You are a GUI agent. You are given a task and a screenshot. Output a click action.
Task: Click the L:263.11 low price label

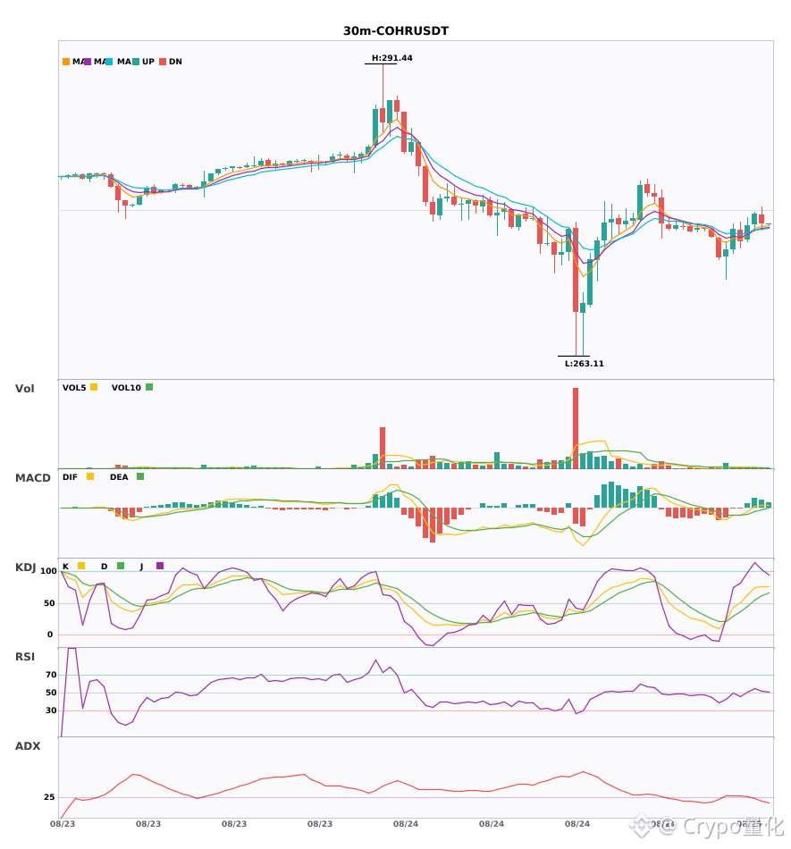tap(585, 364)
